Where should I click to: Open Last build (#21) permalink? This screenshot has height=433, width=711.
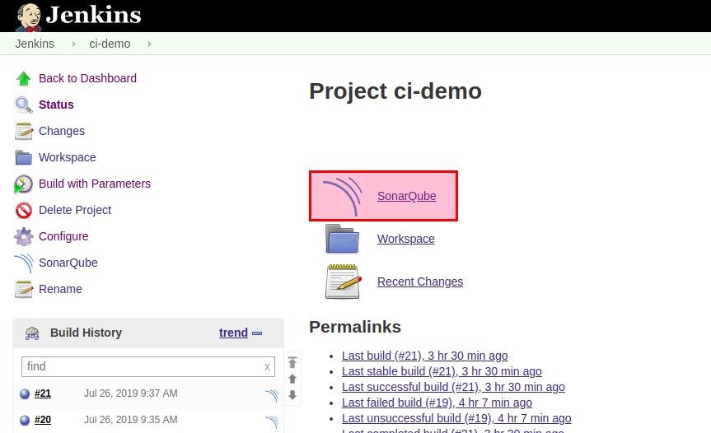pos(425,356)
